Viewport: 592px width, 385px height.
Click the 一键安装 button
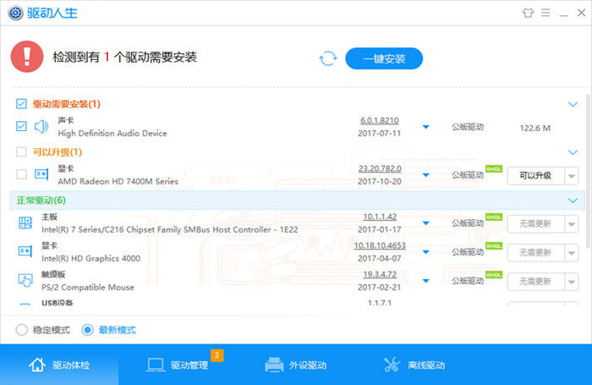384,58
